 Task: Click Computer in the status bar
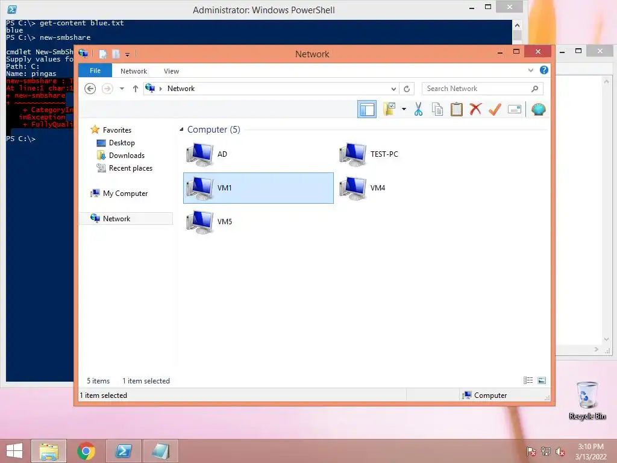point(490,395)
